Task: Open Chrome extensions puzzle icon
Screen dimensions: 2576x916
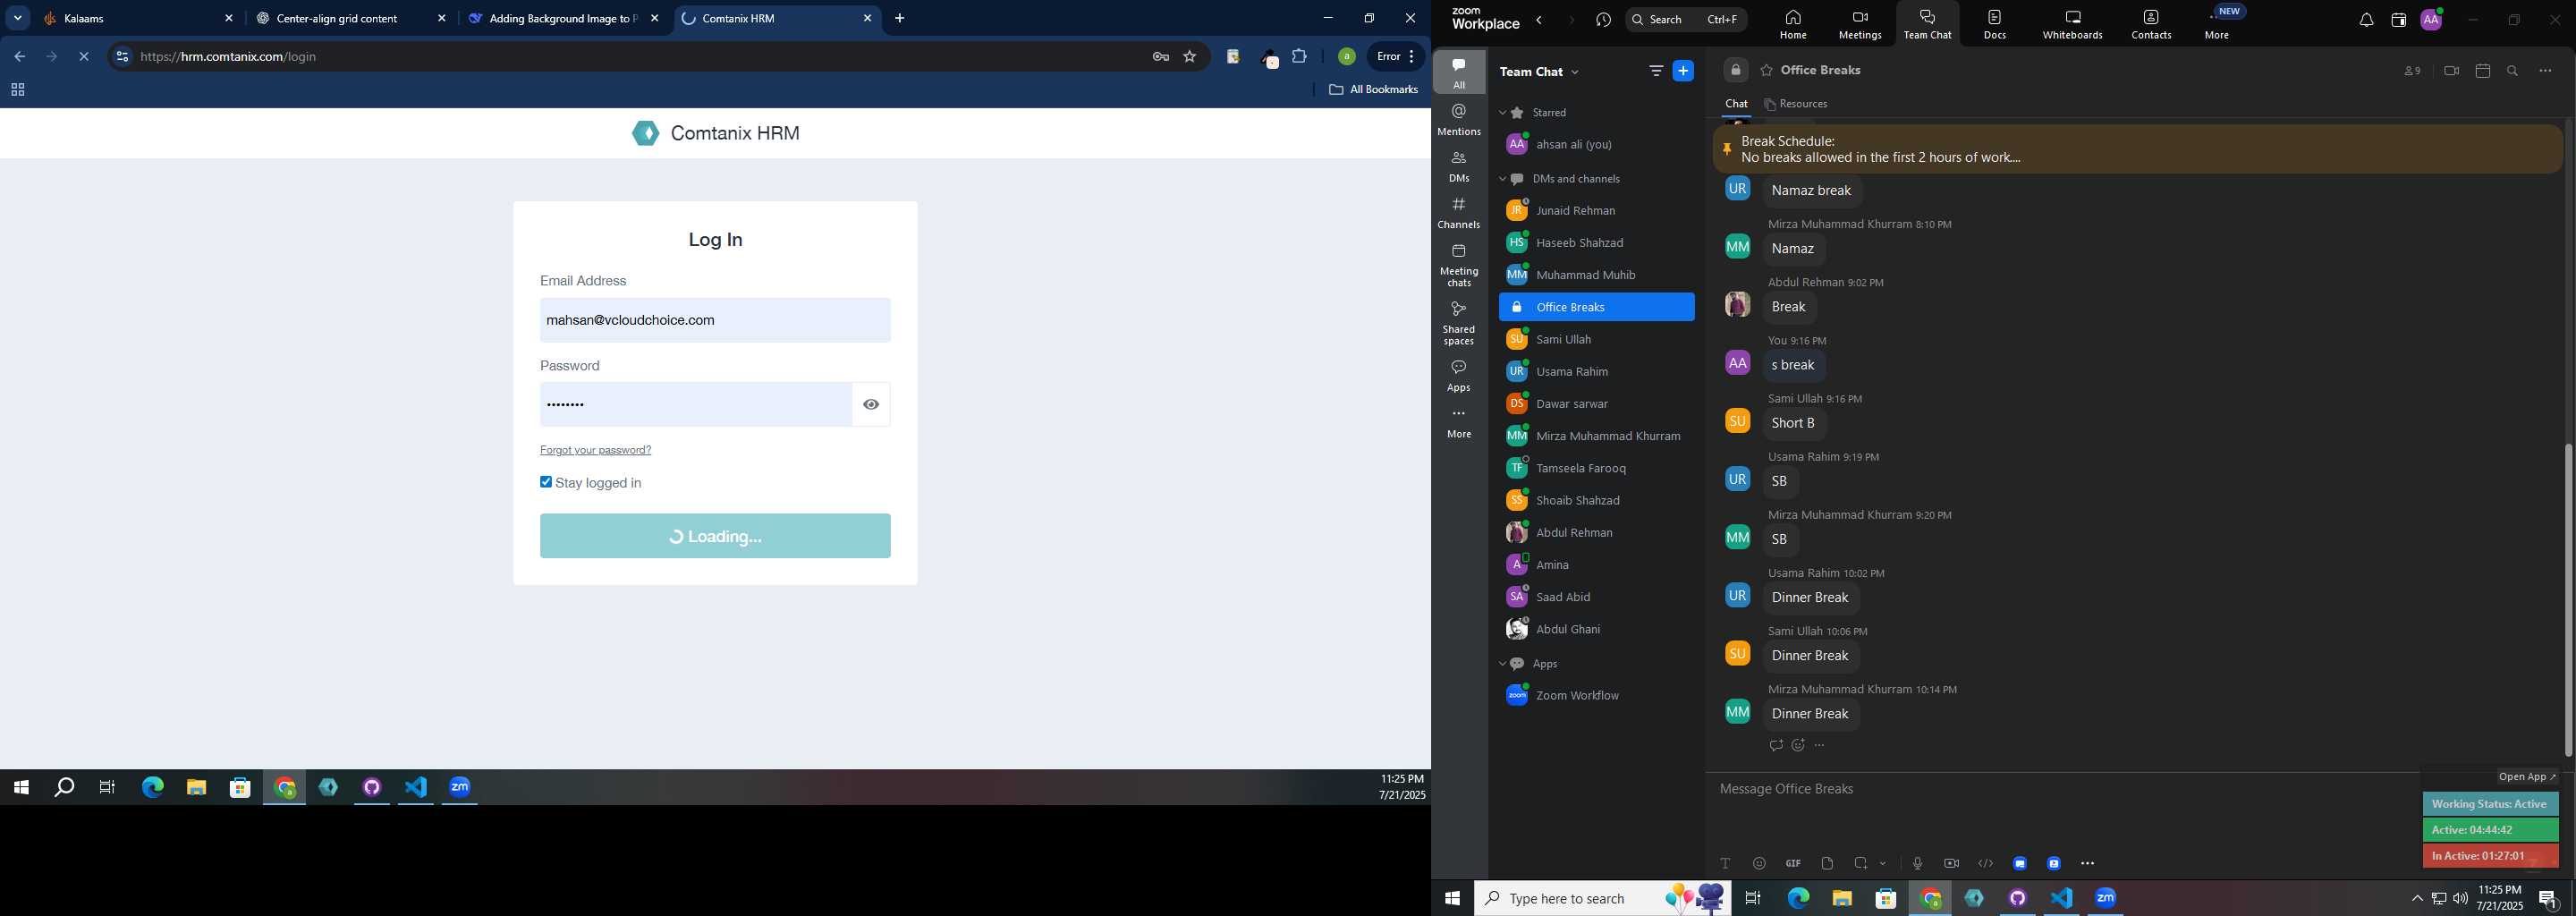Action: coord(1300,57)
